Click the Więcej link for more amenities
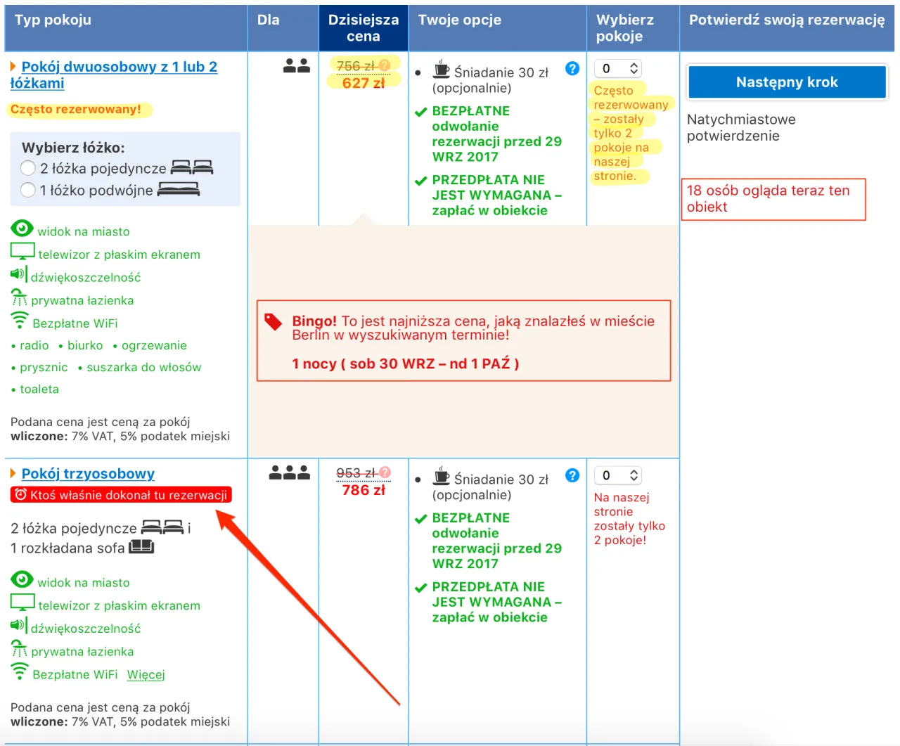This screenshot has height=746, width=900. point(146,675)
